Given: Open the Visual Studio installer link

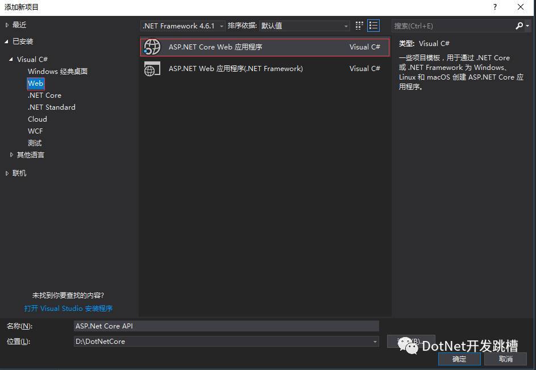Looking at the screenshot, I should [68, 309].
